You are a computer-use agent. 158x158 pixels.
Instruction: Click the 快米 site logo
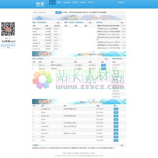[x=40, y=4]
